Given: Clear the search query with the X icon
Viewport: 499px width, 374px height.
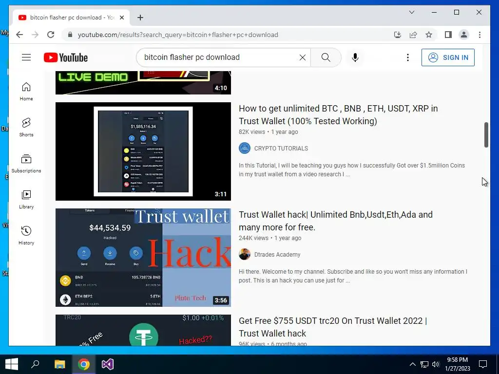Looking at the screenshot, I should (303, 57).
